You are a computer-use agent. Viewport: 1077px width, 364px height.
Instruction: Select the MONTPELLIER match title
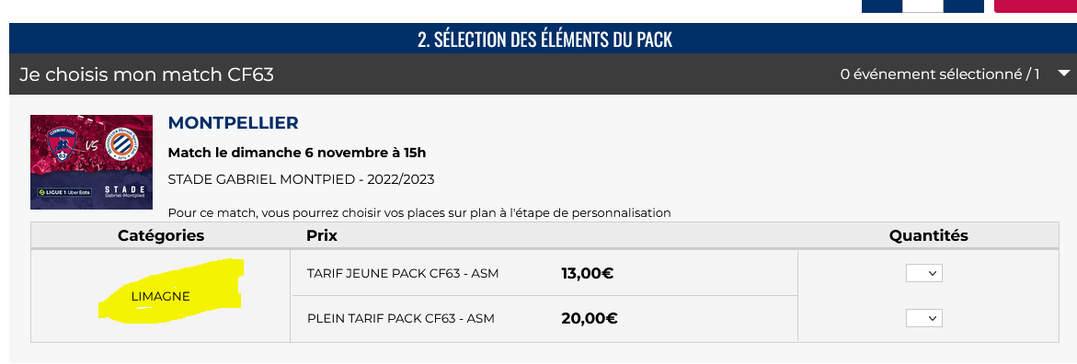tap(234, 123)
